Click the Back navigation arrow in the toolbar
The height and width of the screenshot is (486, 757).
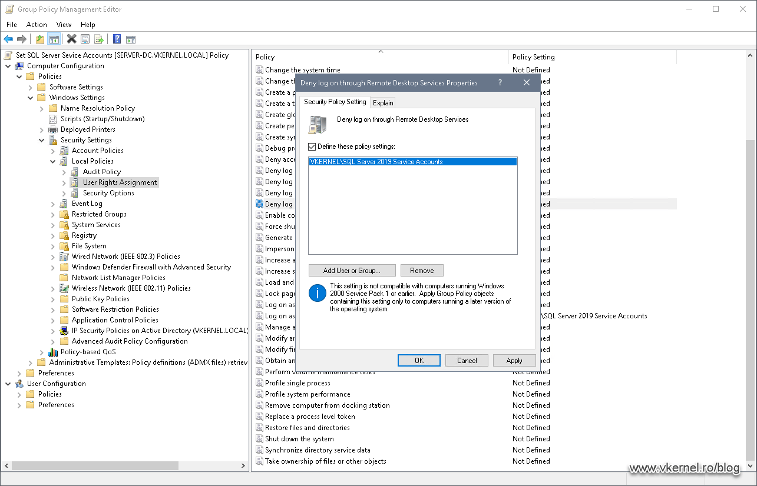tap(8, 39)
